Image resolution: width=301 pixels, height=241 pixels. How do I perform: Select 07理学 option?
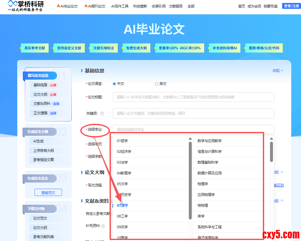tap(150, 205)
